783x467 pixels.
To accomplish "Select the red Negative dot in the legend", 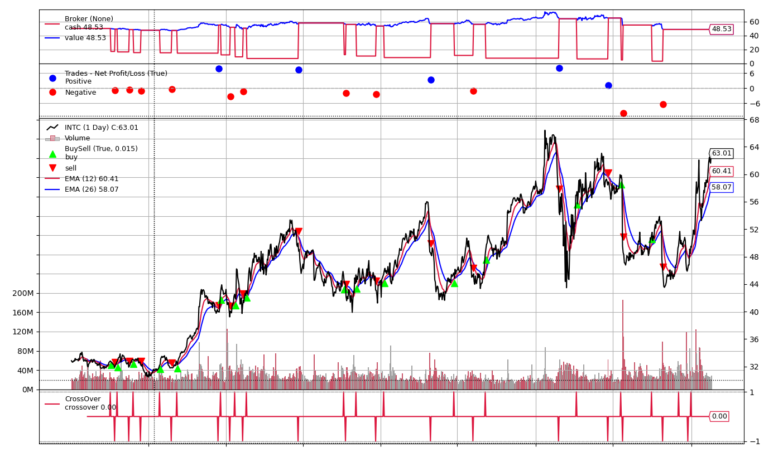I will 52,93.
